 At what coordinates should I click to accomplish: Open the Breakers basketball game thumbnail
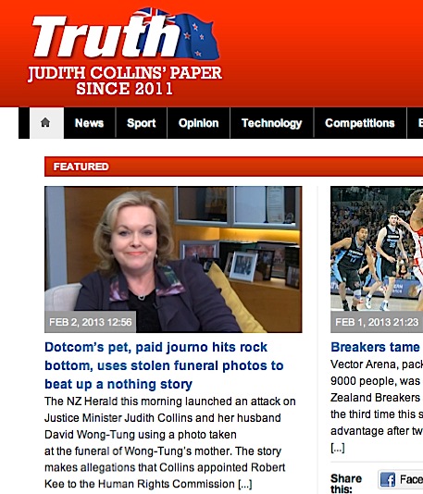click(x=377, y=259)
